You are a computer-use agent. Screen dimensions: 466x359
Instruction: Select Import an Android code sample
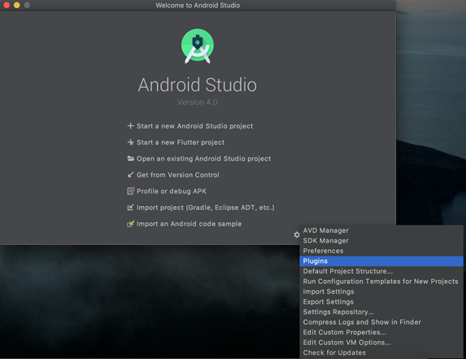pos(189,224)
